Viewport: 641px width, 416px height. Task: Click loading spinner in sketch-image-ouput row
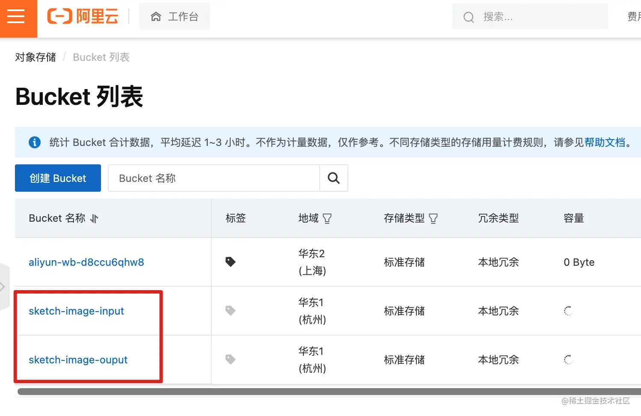pyautogui.click(x=568, y=360)
